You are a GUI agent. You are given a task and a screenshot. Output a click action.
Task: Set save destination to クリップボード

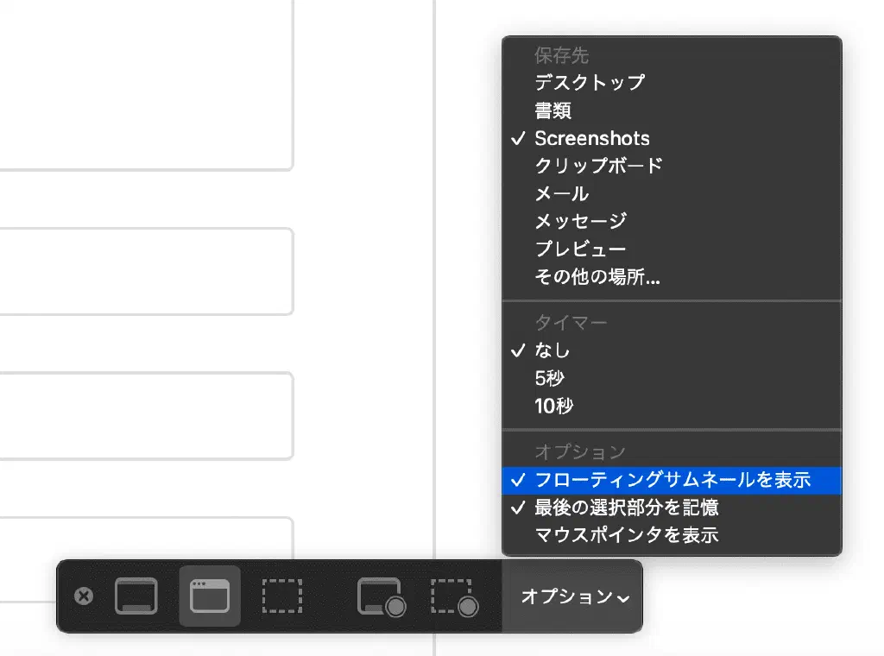point(598,166)
